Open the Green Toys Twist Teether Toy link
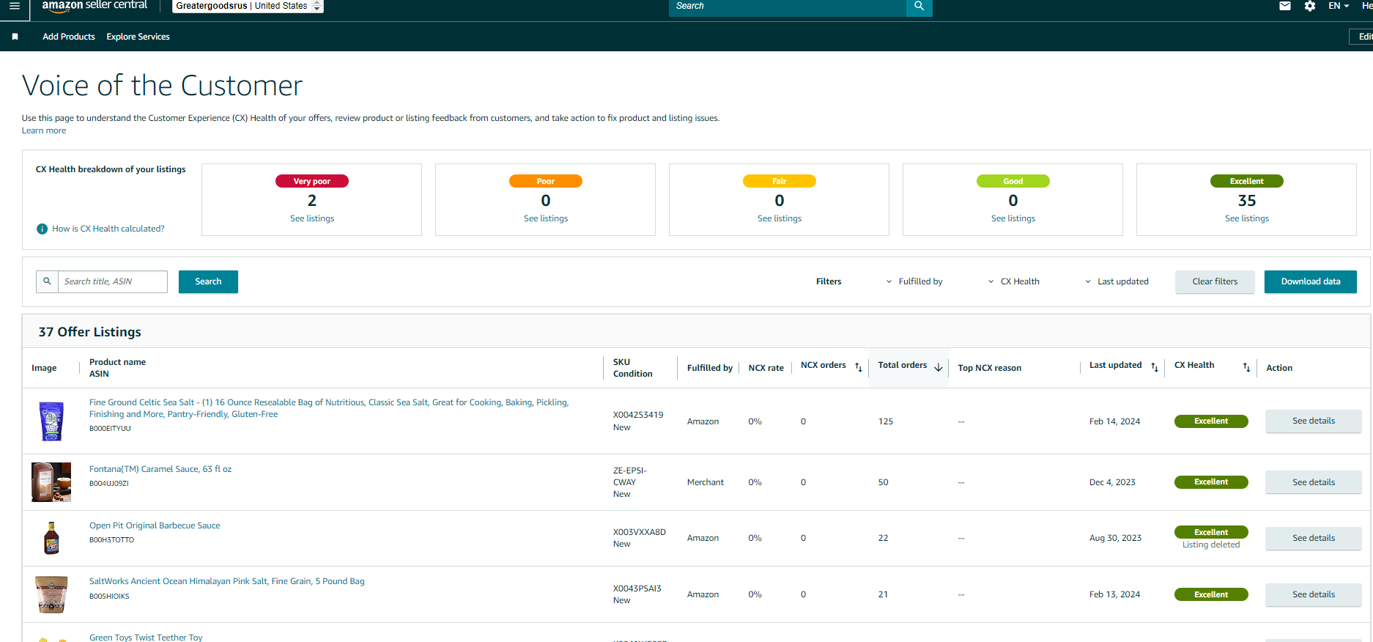 point(146,637)
